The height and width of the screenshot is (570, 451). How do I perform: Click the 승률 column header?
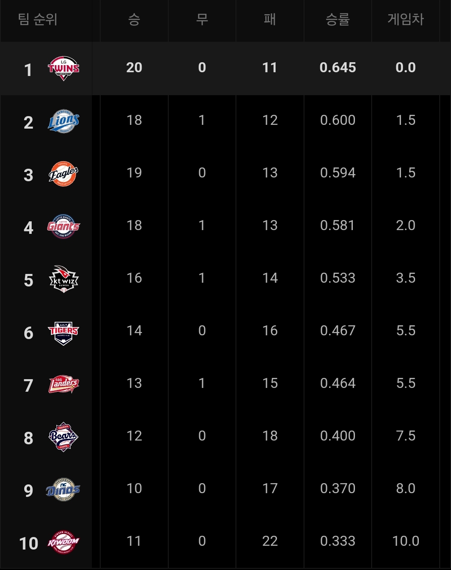point(337,19)
